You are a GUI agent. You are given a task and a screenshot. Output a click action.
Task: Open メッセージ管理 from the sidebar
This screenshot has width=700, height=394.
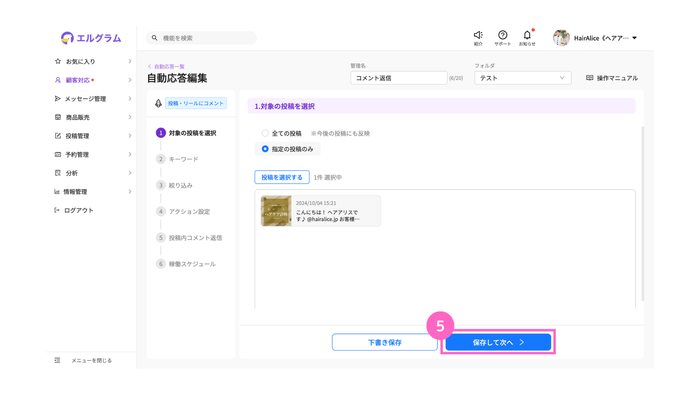point(85,98)
